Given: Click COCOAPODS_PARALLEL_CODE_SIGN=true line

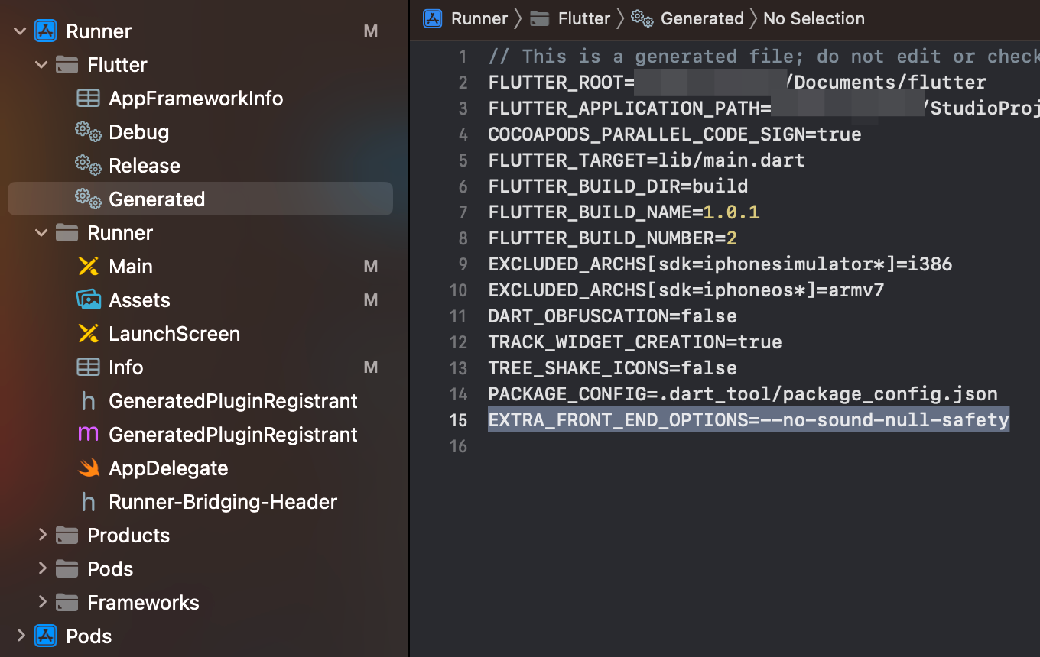Looking at the screenshot, I should point(674,134).
